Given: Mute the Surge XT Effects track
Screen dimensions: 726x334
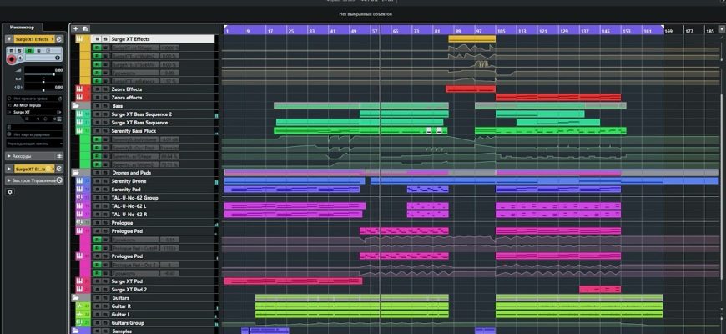Looking at the screenshot, I should (97, 39).
